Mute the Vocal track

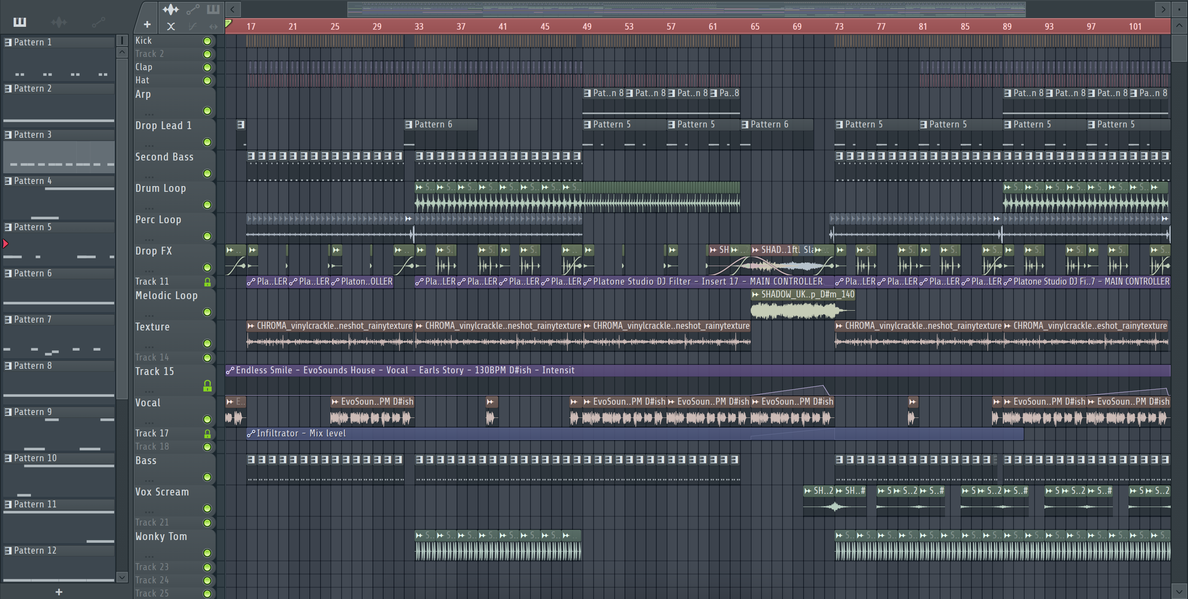[x=207, y=419]
